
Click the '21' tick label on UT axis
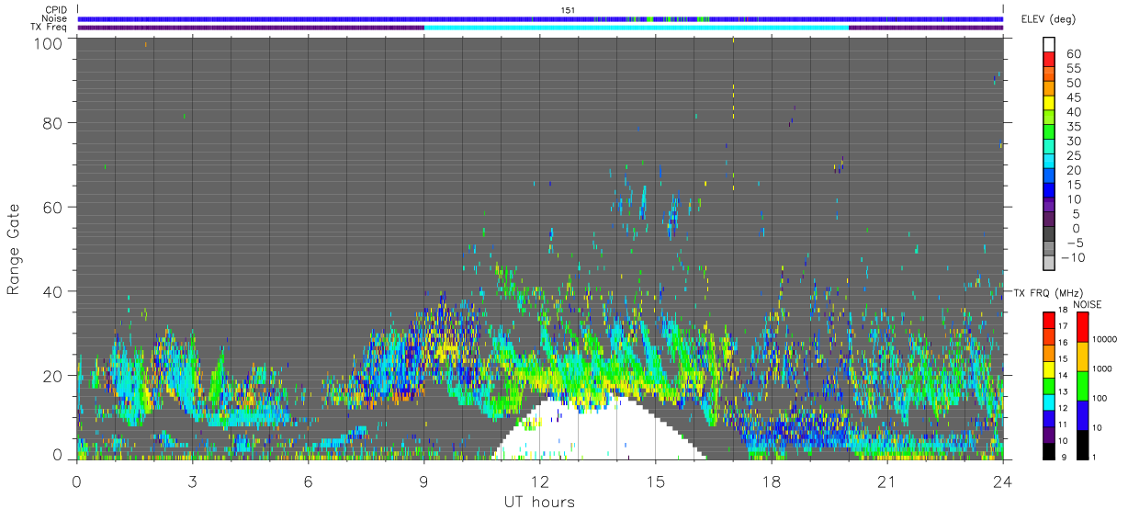(887, 481)
